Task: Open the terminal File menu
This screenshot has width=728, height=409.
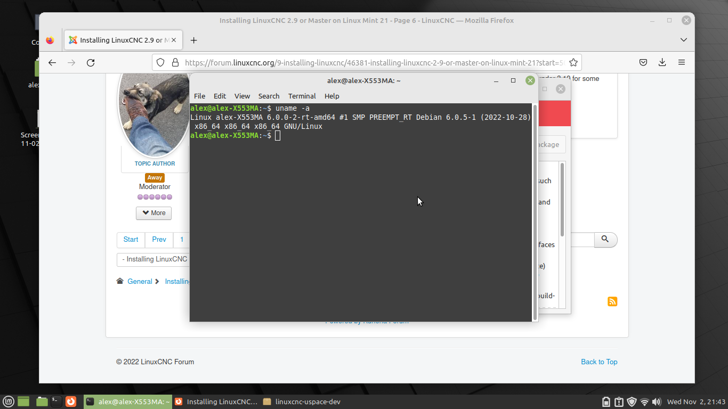Action: [199, 96]
